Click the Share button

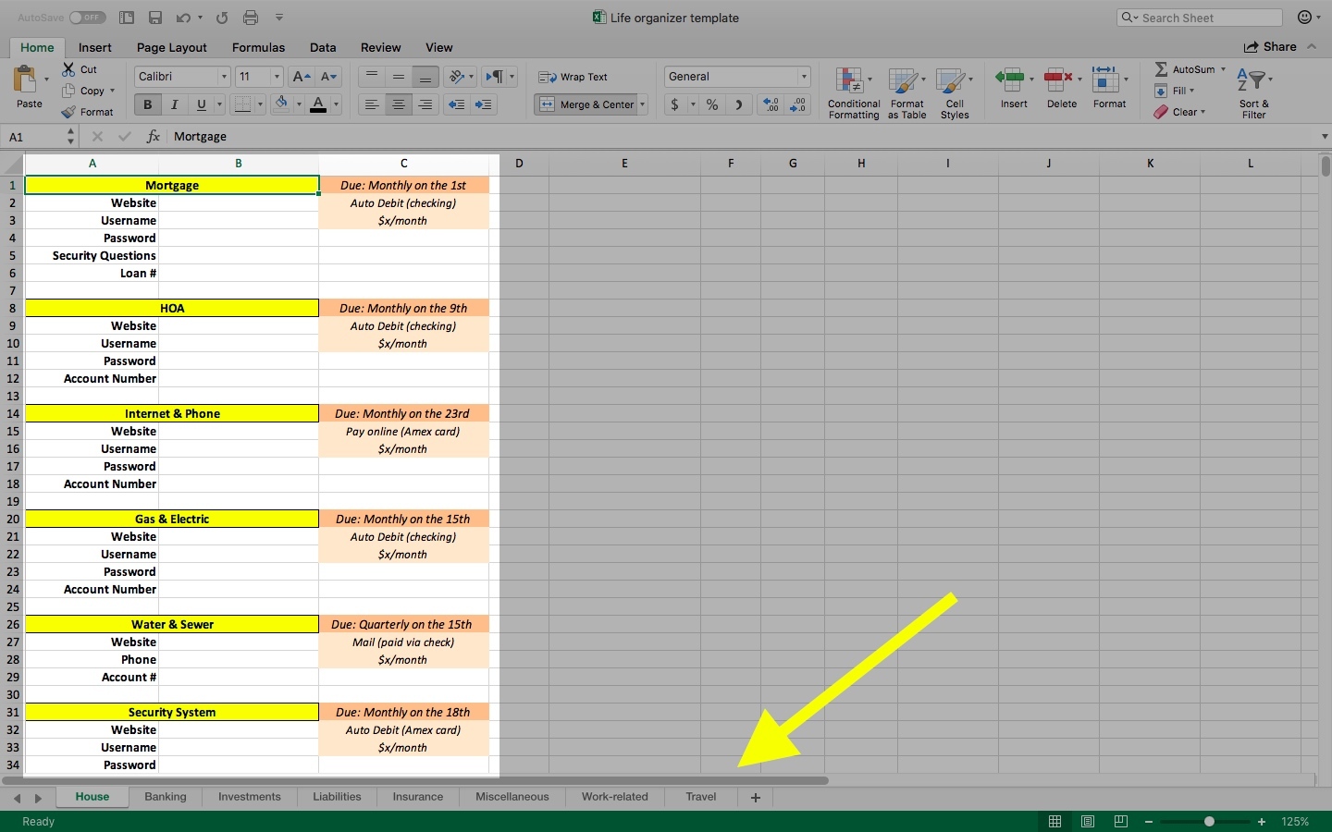(x=1270, y=47)
